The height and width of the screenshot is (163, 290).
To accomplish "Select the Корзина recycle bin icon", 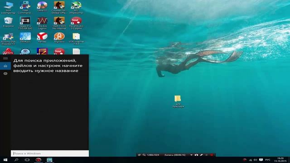I will pos(8,22).
